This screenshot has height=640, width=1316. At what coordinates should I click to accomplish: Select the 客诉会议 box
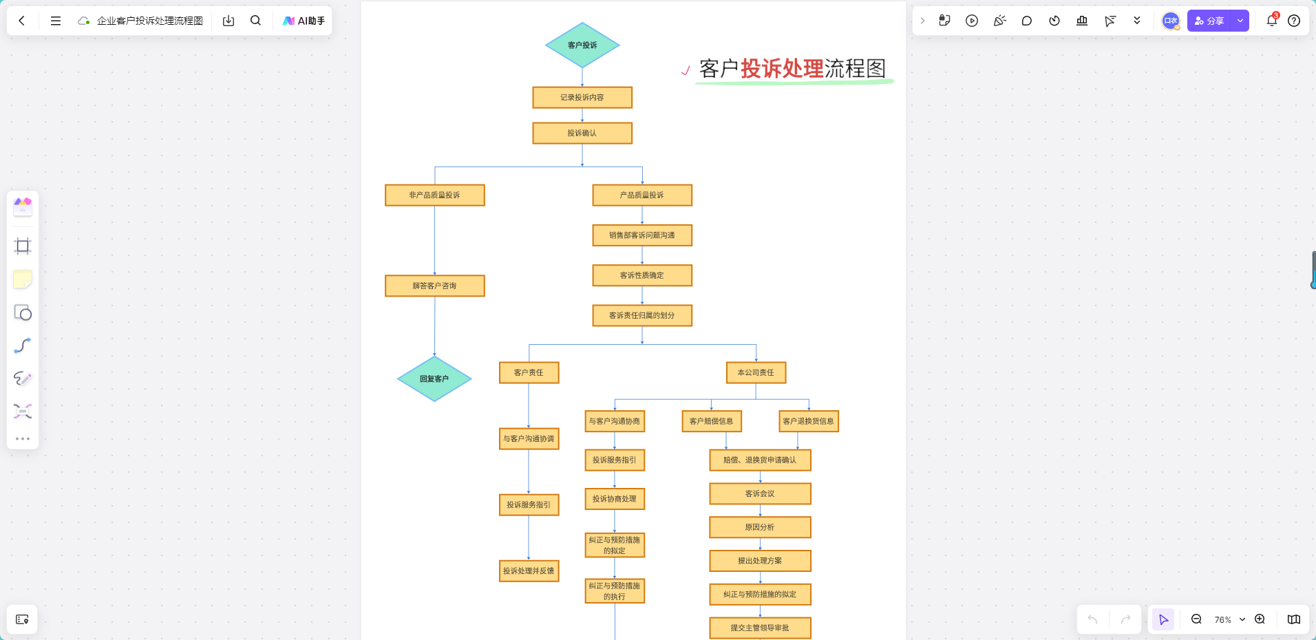[760, 493]
